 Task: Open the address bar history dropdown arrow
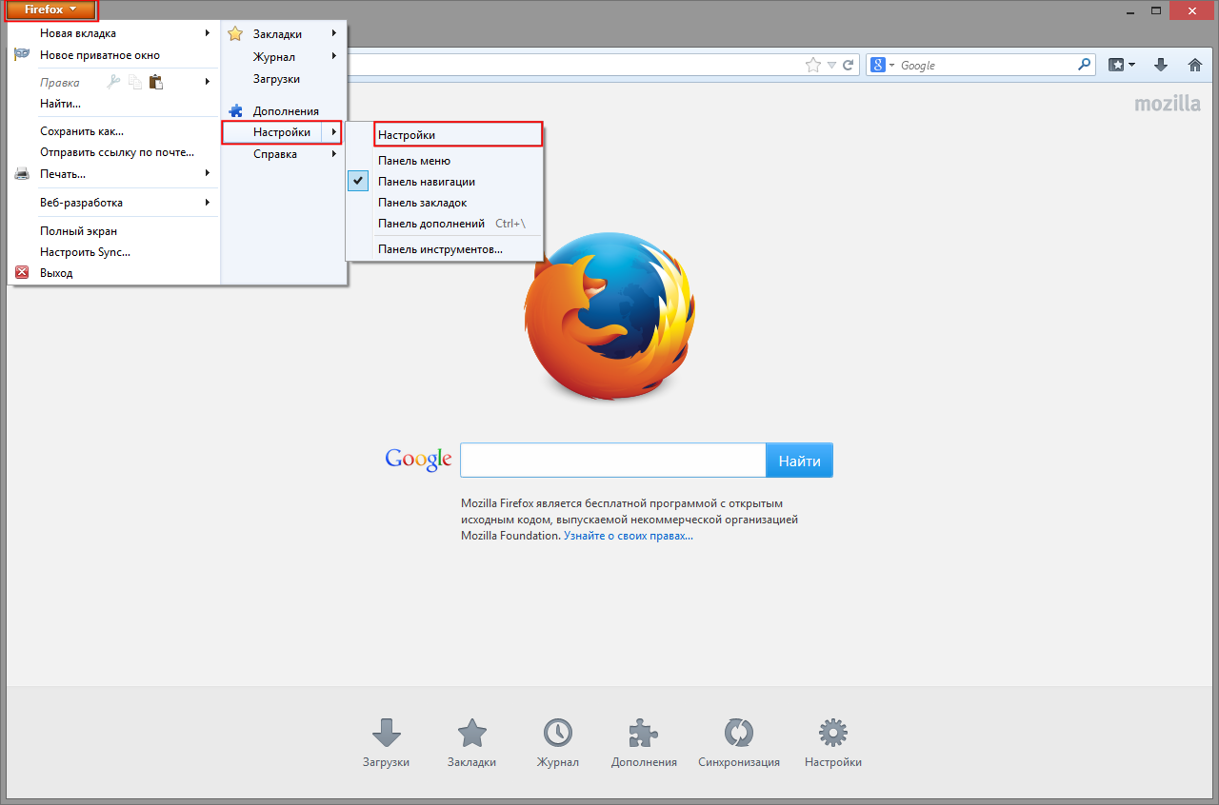[x=831, y=65]
